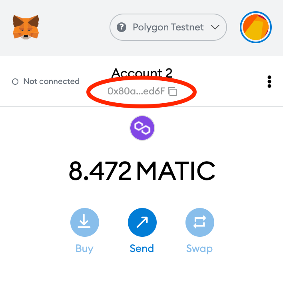Click the 8.472 MATIC balance

[x=142, y=171]
